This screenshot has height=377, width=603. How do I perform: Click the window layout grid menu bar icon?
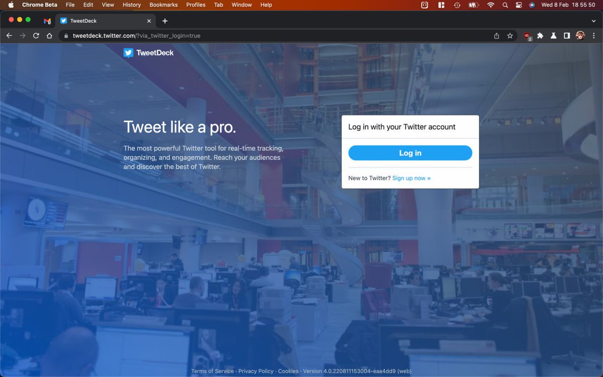point(441,5)
